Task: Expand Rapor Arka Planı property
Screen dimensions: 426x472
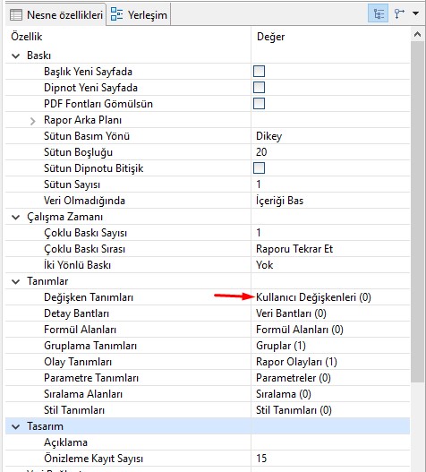Action: coord(33,120)
